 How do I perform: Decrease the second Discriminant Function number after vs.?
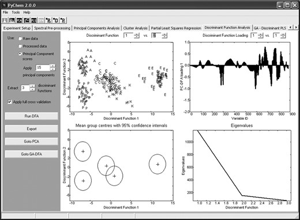pyautogui.click(x=164, y=37)
